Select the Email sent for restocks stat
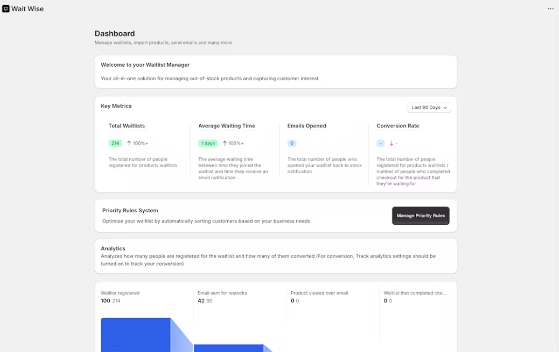The height and width of the screenshot is (352, 559). [x=222, y=297]
